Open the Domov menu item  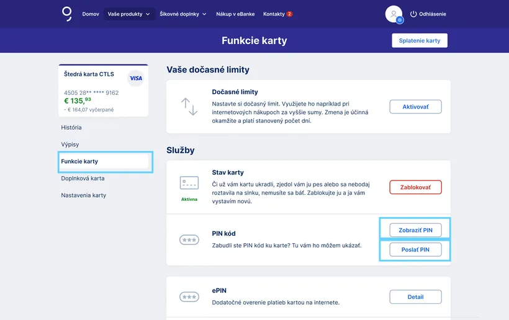[x=91, y=14]
